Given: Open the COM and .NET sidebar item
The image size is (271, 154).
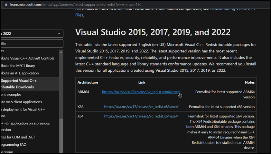Looking at the screenshot, I should (x=18, y=137).
